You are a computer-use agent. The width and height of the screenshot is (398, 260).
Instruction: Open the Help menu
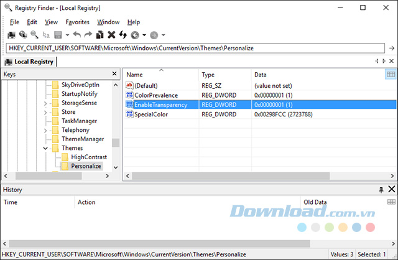point(134,22)
